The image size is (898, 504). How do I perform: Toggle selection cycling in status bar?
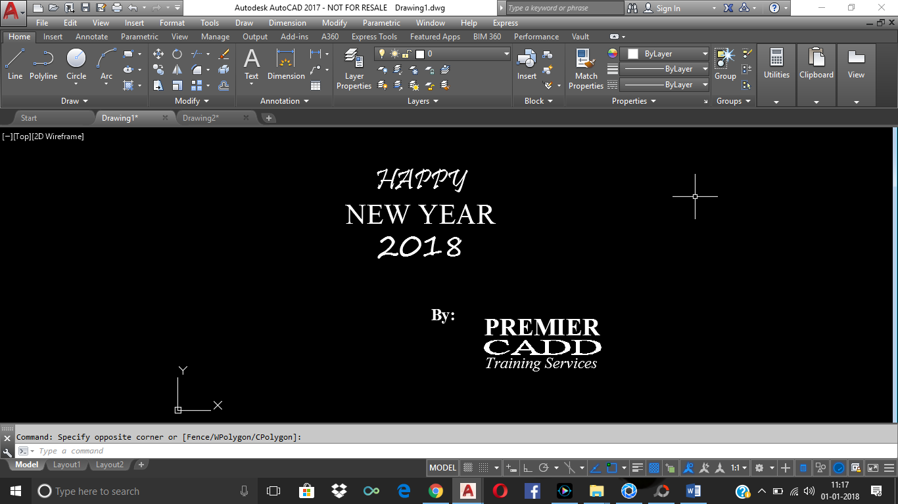[671, 468]
